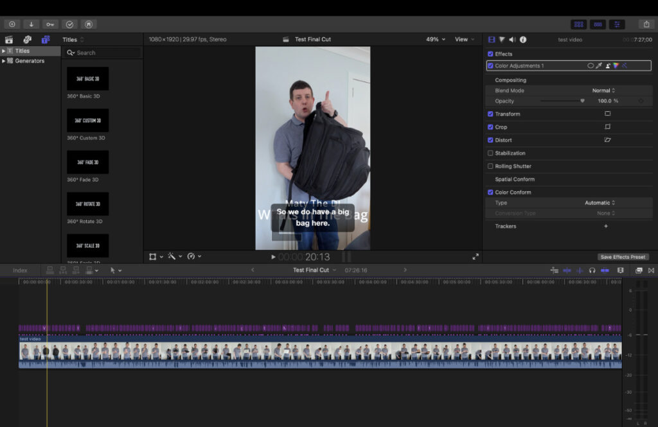This screenshot has width=658, height=427.
Task: Select the 360° Basic 3D title thumbnail
Action: pyautogui.click(x=87, y=78)
